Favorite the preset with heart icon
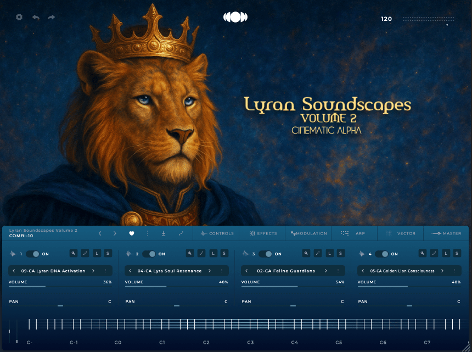Screen dimensions: 472x352 click(132, 233)
